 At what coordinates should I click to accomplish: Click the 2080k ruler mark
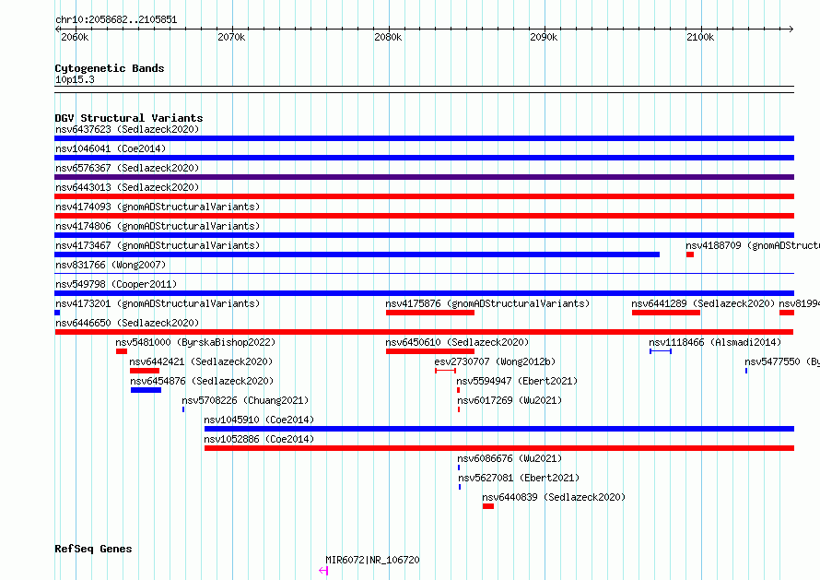388,37
